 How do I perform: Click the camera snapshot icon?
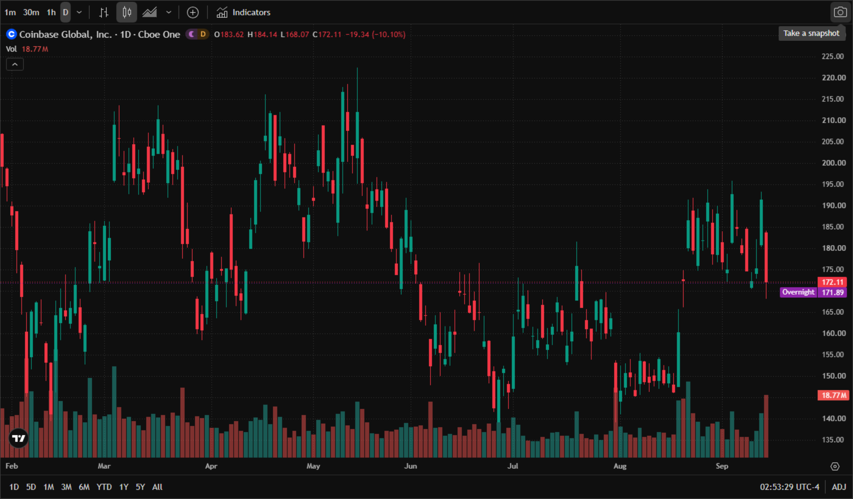(x=840, y=12)
